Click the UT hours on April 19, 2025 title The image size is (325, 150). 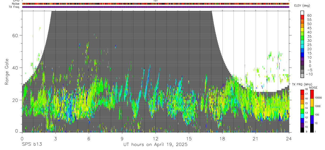click(x=155, y=144)
